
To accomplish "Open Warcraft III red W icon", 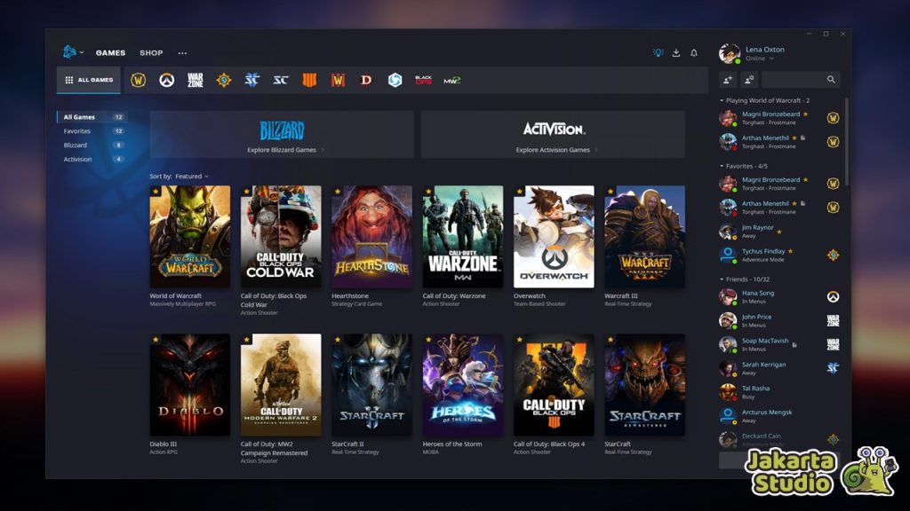I will coord(338,80).
